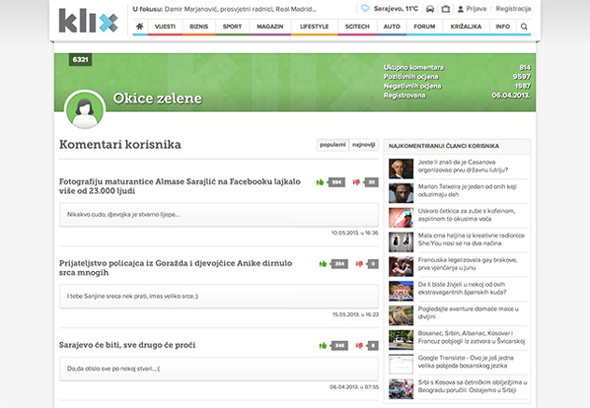Screen dimensions: 590x408
Task: Click the klix logo
Action: (x=88, y=20)
